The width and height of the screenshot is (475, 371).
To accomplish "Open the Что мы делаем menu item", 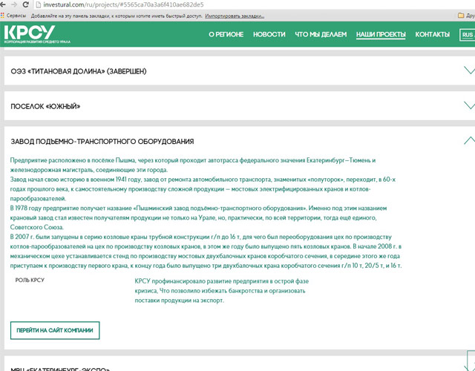I will [x=320, y=35].
